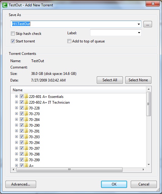Expand the 70-284 tree node
The height and width of the screenshot is (194, 162).
(16, 119)
